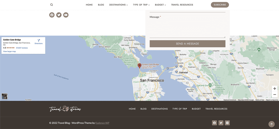The width and height of the screenshot is (279, 129).
Task: Zoom in the map with plus button
Action: click(274, 89)
